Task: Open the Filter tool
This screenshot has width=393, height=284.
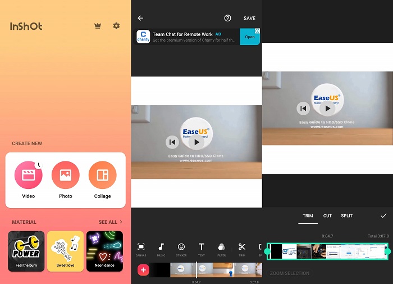Action: (222, 249)
